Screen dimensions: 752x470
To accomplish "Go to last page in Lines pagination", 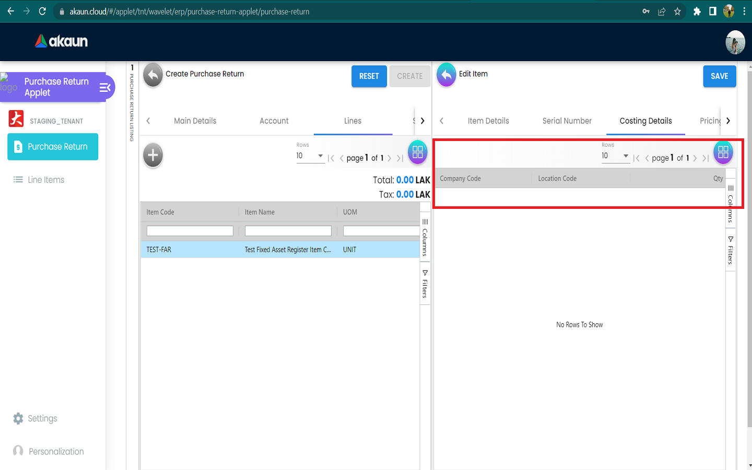I will 400,158.
